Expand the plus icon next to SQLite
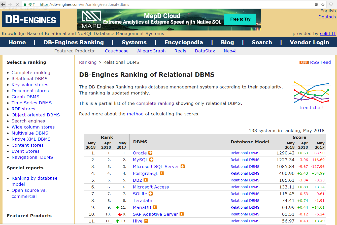The image size is (337, 225). (x=151, y=194)
